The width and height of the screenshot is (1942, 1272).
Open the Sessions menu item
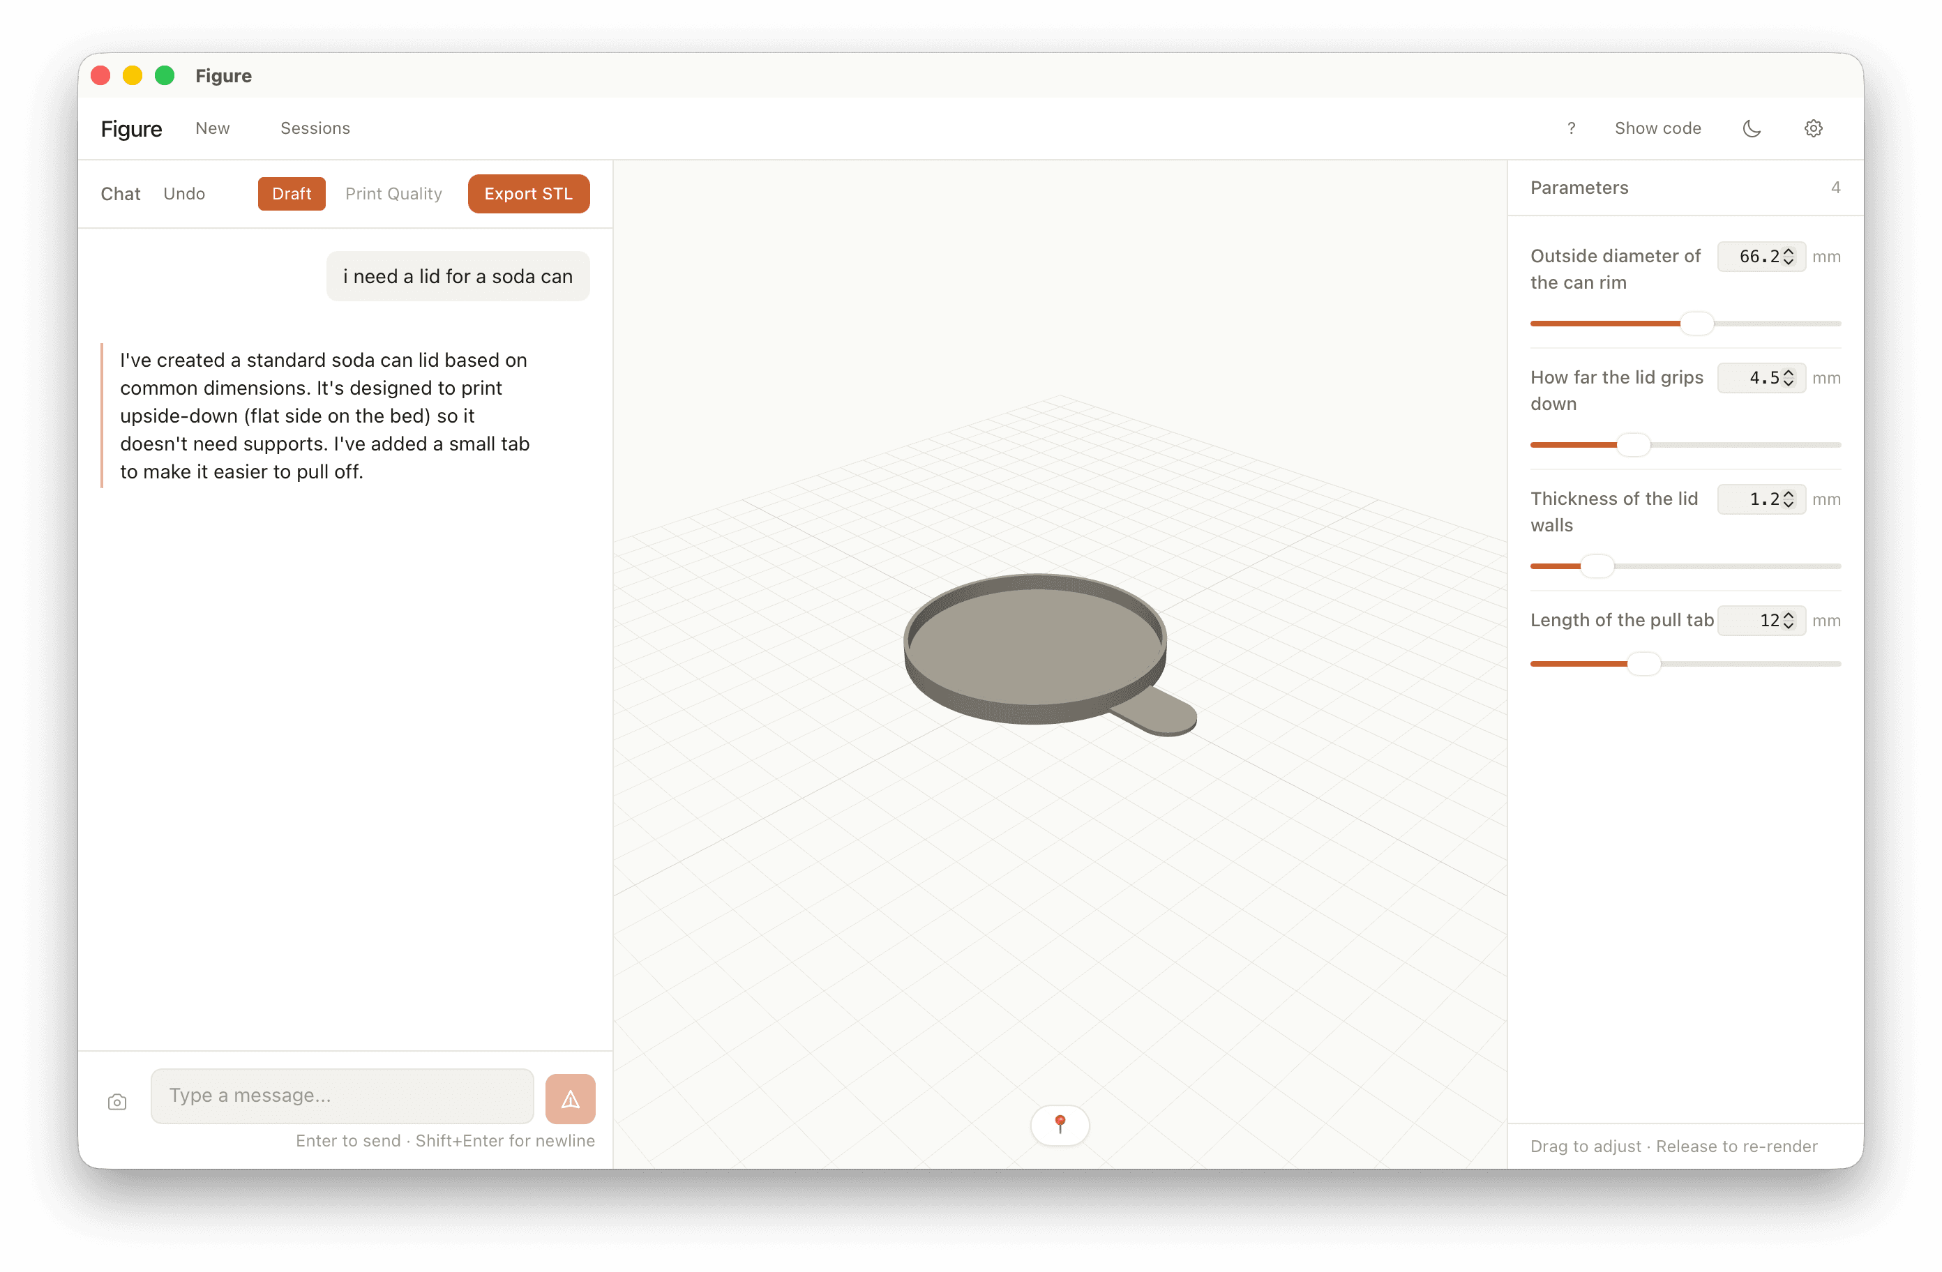[x=315, y=128]
